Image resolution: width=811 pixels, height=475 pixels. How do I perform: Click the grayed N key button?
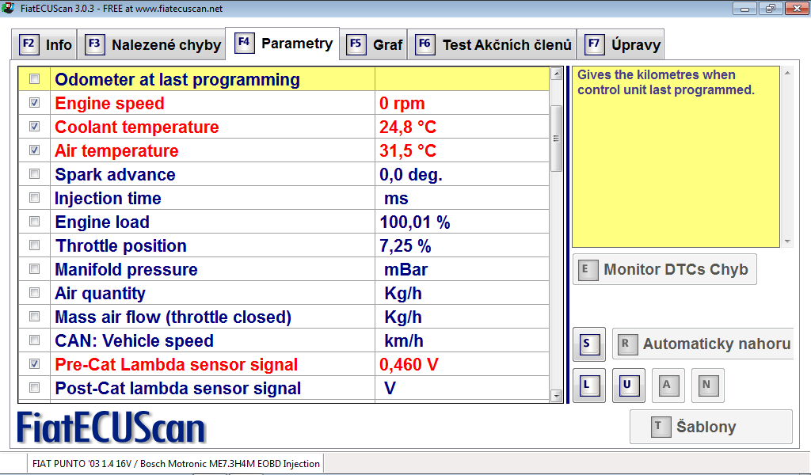(707, 386)
